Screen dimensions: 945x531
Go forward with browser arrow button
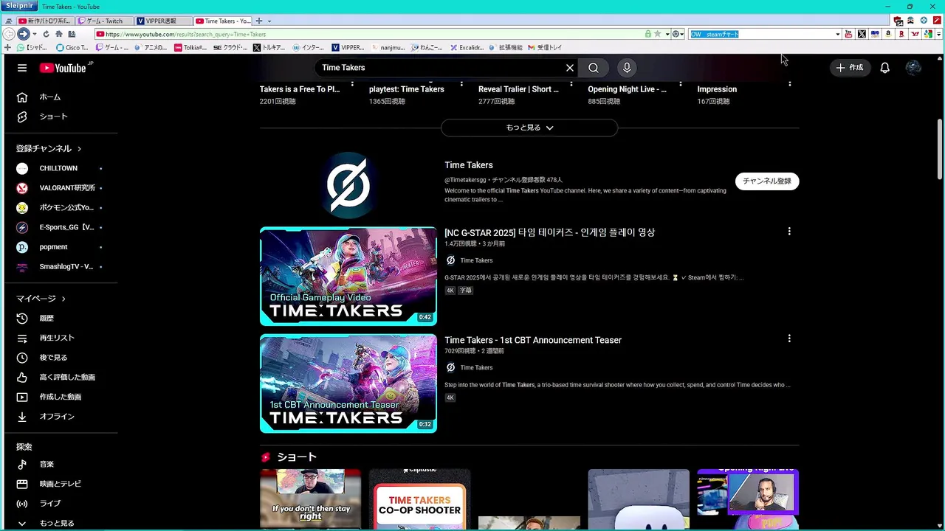23,34
